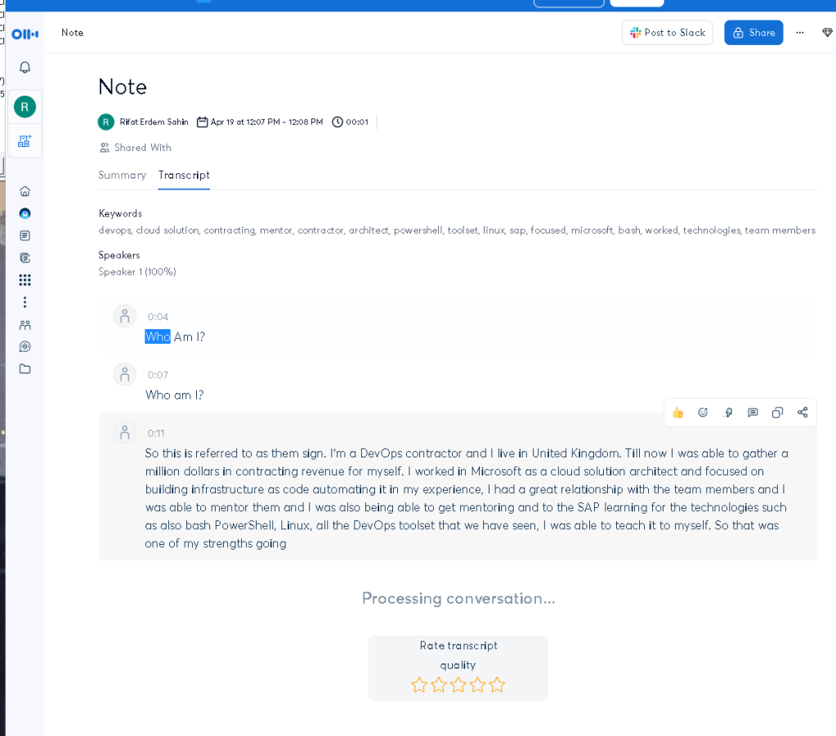Rate transcript one star
Viewport: 836px width, 736px height.
419,685
